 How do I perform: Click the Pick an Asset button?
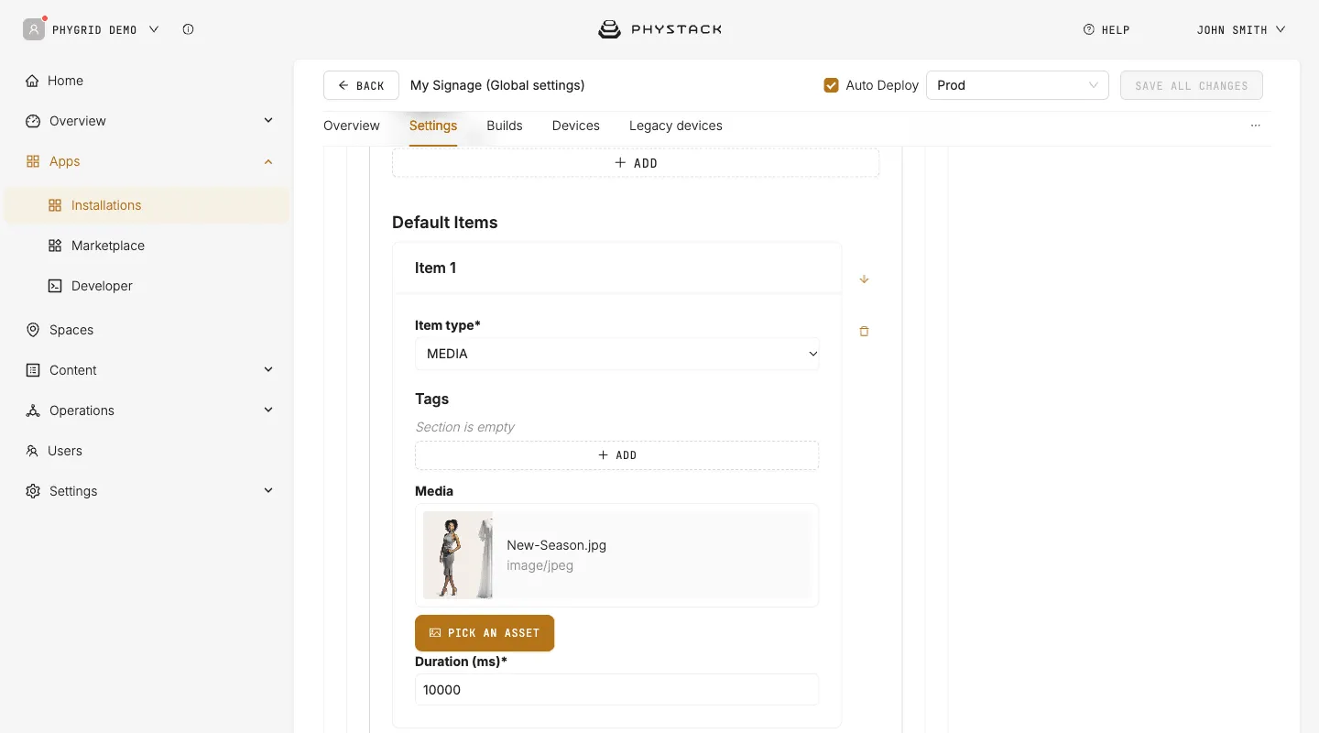click(x=485, y=633)
